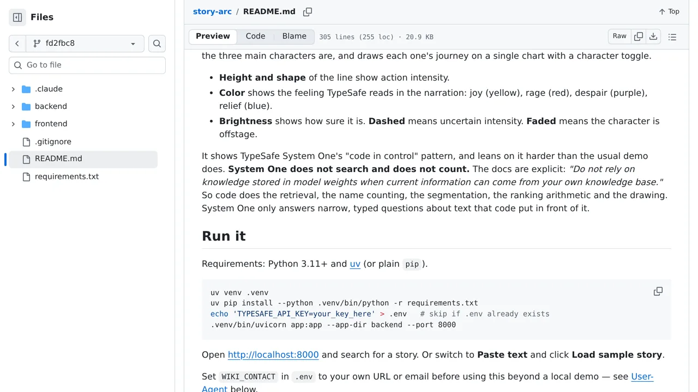Click the back arrow next to branch selector
This screenshot has height=392, width=698.
click(17, 44)
